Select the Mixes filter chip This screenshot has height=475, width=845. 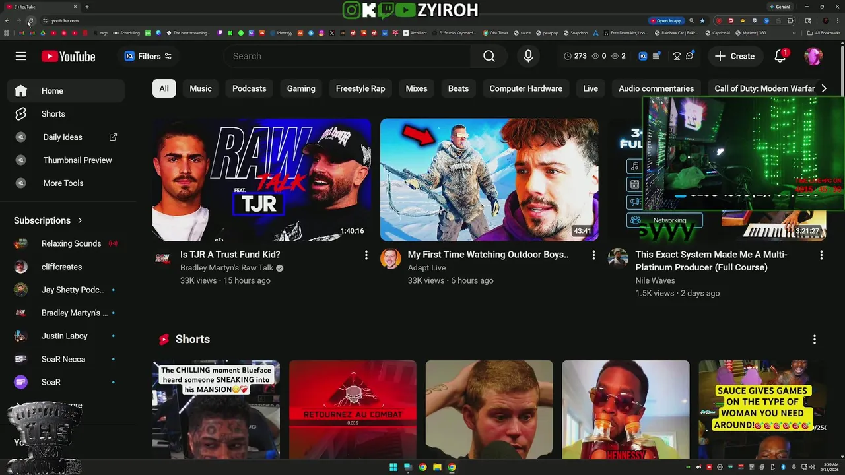pyautogui.click(x=417, y=88)
